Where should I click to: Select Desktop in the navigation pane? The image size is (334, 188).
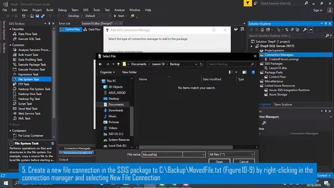coord(114,99)
